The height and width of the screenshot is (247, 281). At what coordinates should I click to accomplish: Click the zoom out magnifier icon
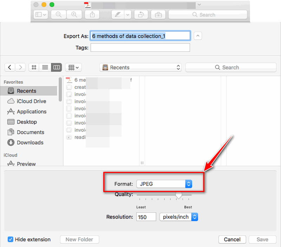click(x=59, y=14)
